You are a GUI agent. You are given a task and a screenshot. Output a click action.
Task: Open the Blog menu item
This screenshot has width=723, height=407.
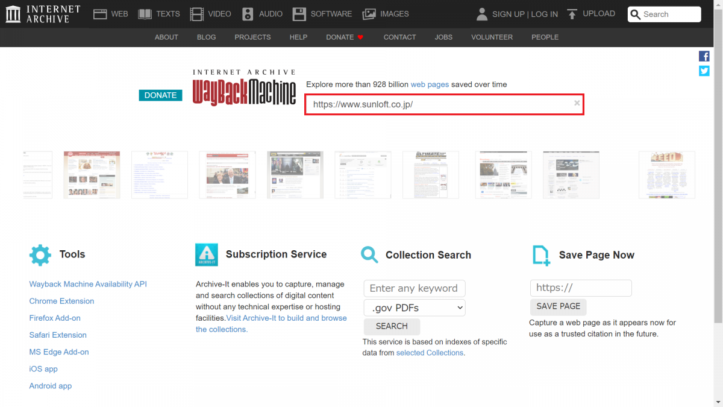pyautogui.click(x=206, y=37)
